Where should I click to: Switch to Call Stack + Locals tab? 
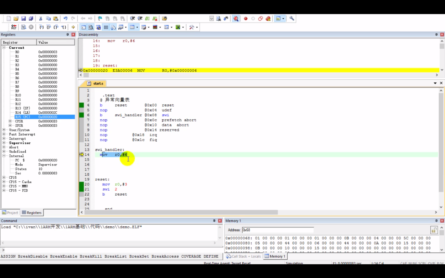coord(244,256)
